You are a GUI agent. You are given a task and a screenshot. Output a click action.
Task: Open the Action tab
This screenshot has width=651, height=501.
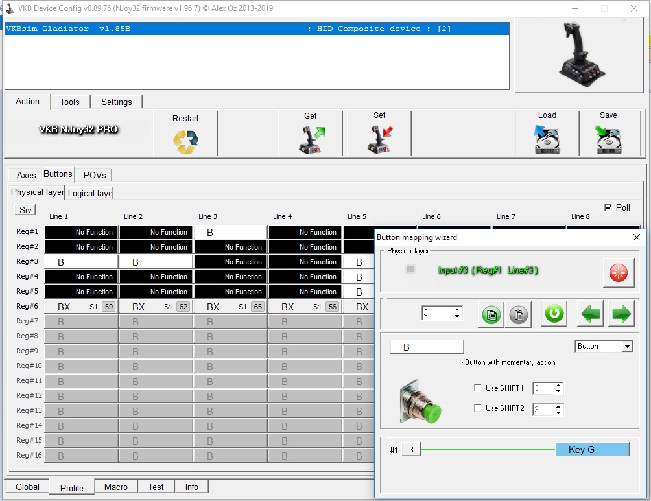[x=27, y=101]
